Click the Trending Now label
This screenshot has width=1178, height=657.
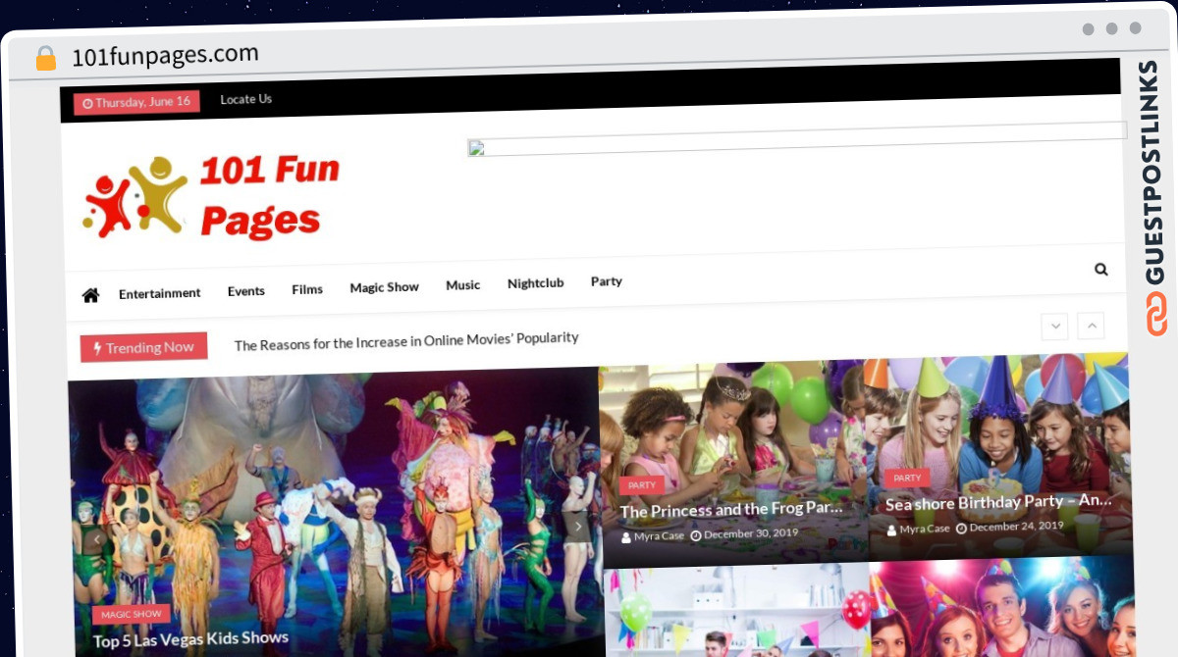(143, 347)
